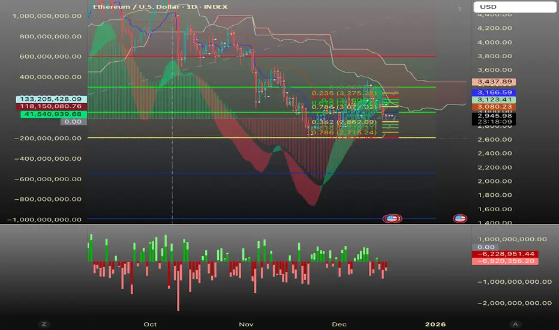
Task: Select the −6,820,356.20 value label
Action: [505, 261]
